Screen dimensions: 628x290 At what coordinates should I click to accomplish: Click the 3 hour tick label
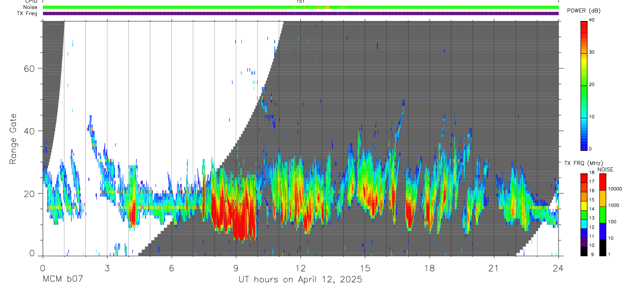point(107,268)
